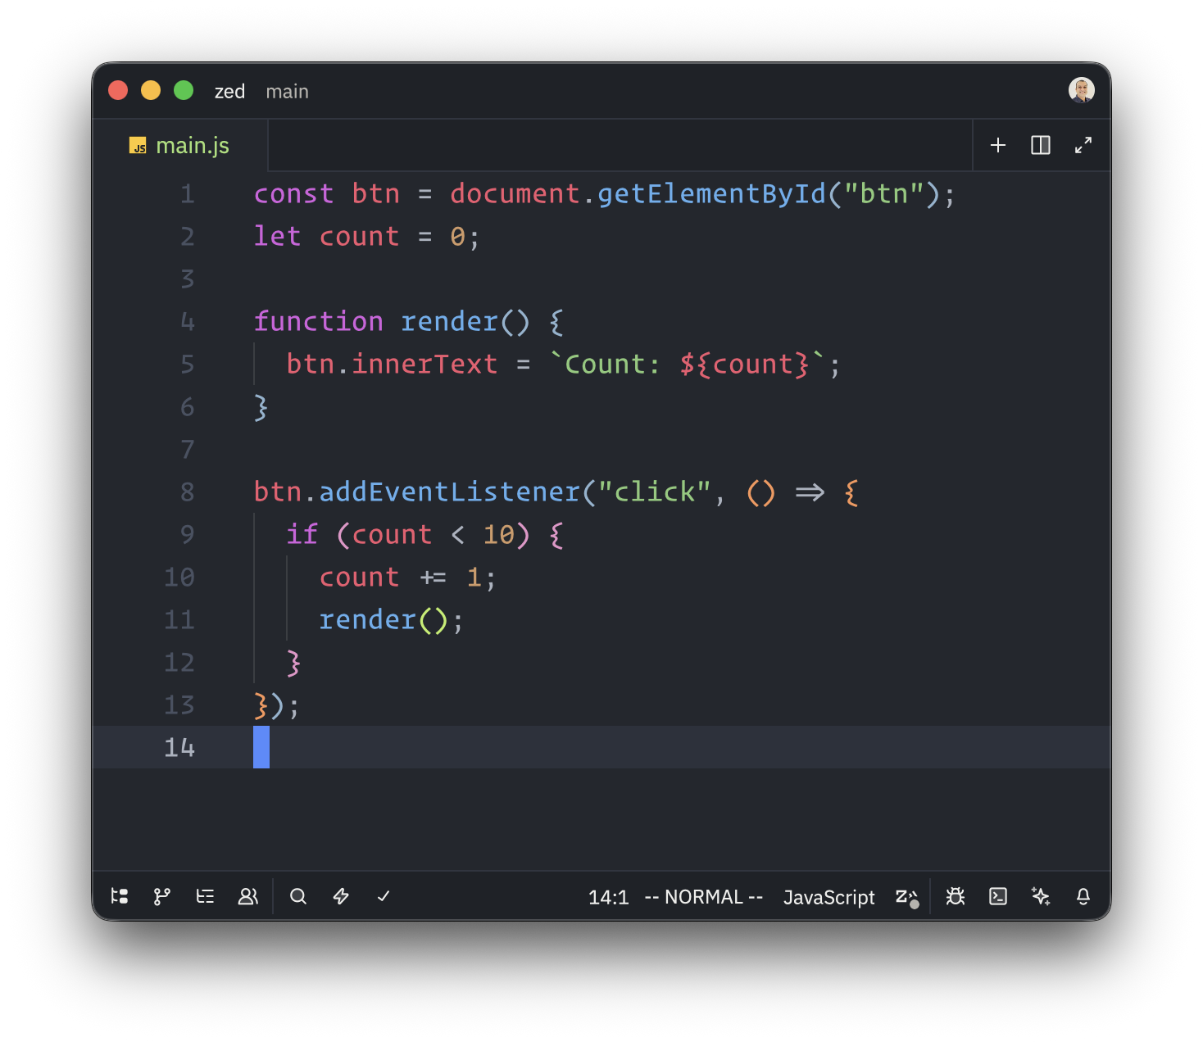Click the user avatar in title bar
The height and width of the screenshot is (1042, 1203).
1082,90
